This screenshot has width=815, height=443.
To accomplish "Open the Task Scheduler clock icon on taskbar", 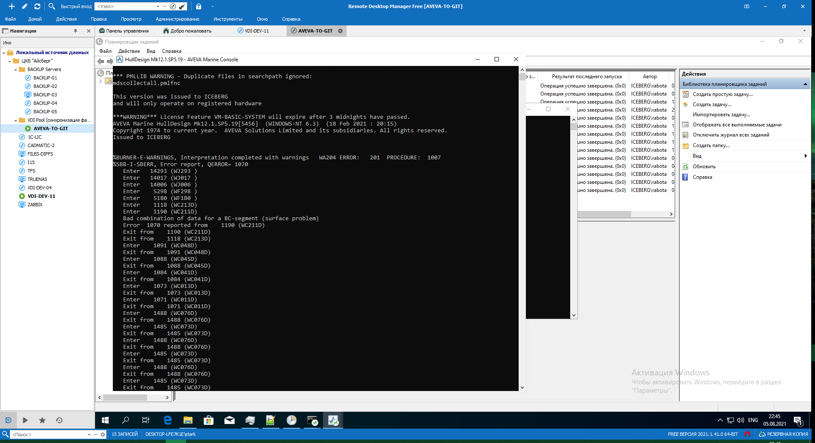I will point(292,420).
